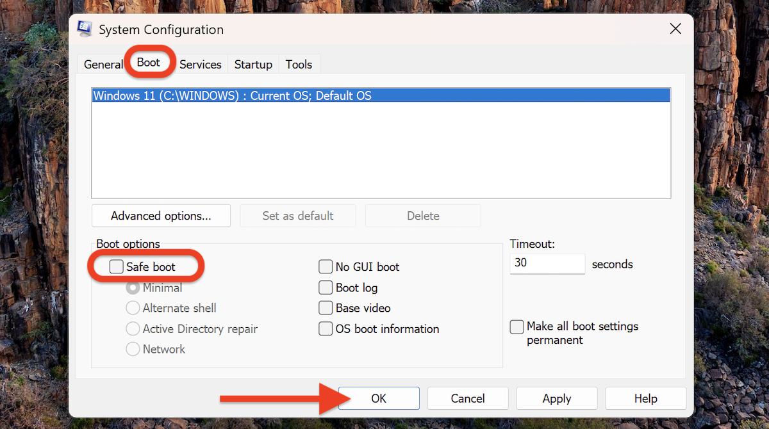Click the Timeout seconds input field

[547, 264]
